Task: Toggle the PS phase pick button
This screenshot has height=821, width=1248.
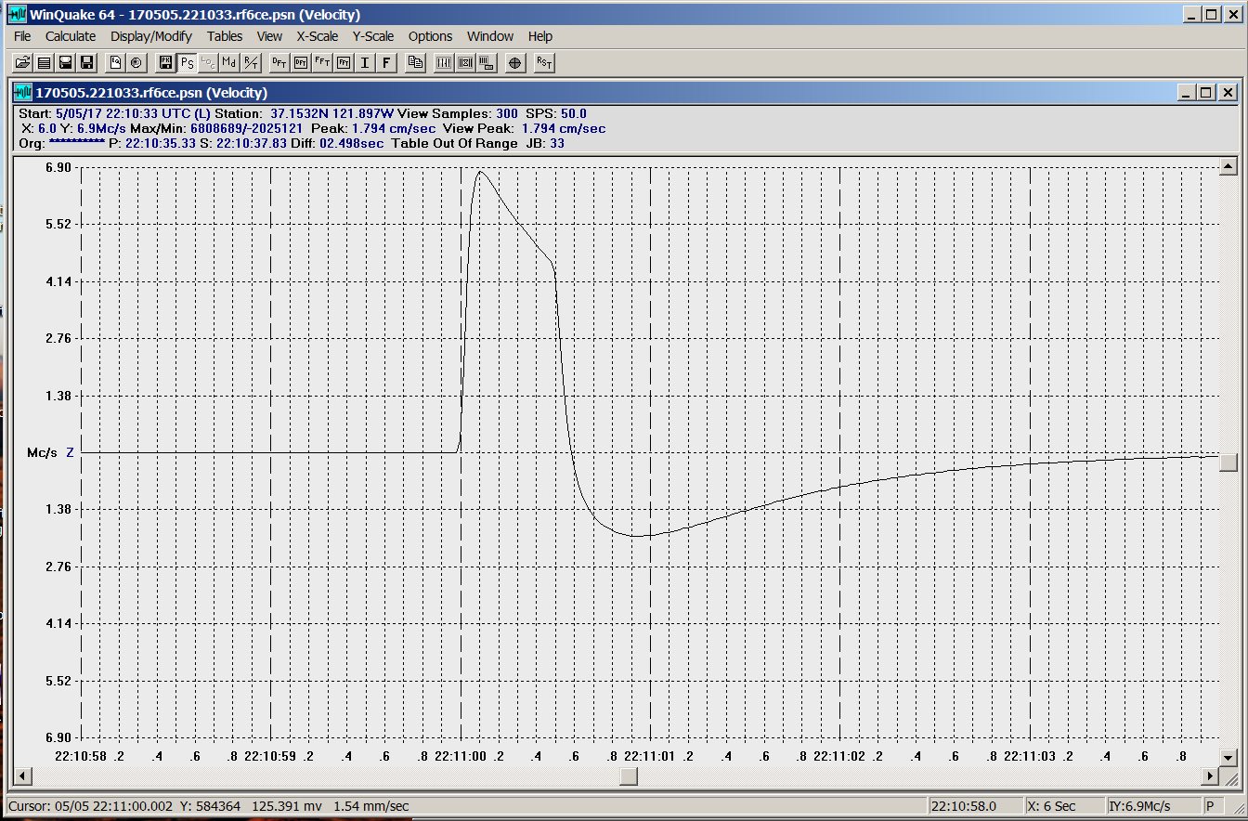Action: [187, 62]
